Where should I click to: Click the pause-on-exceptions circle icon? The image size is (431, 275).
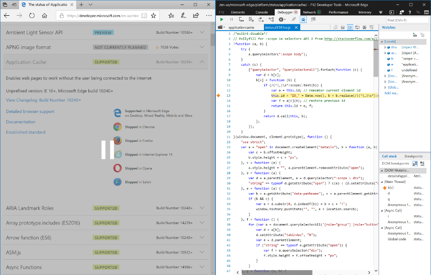(282, 19)
